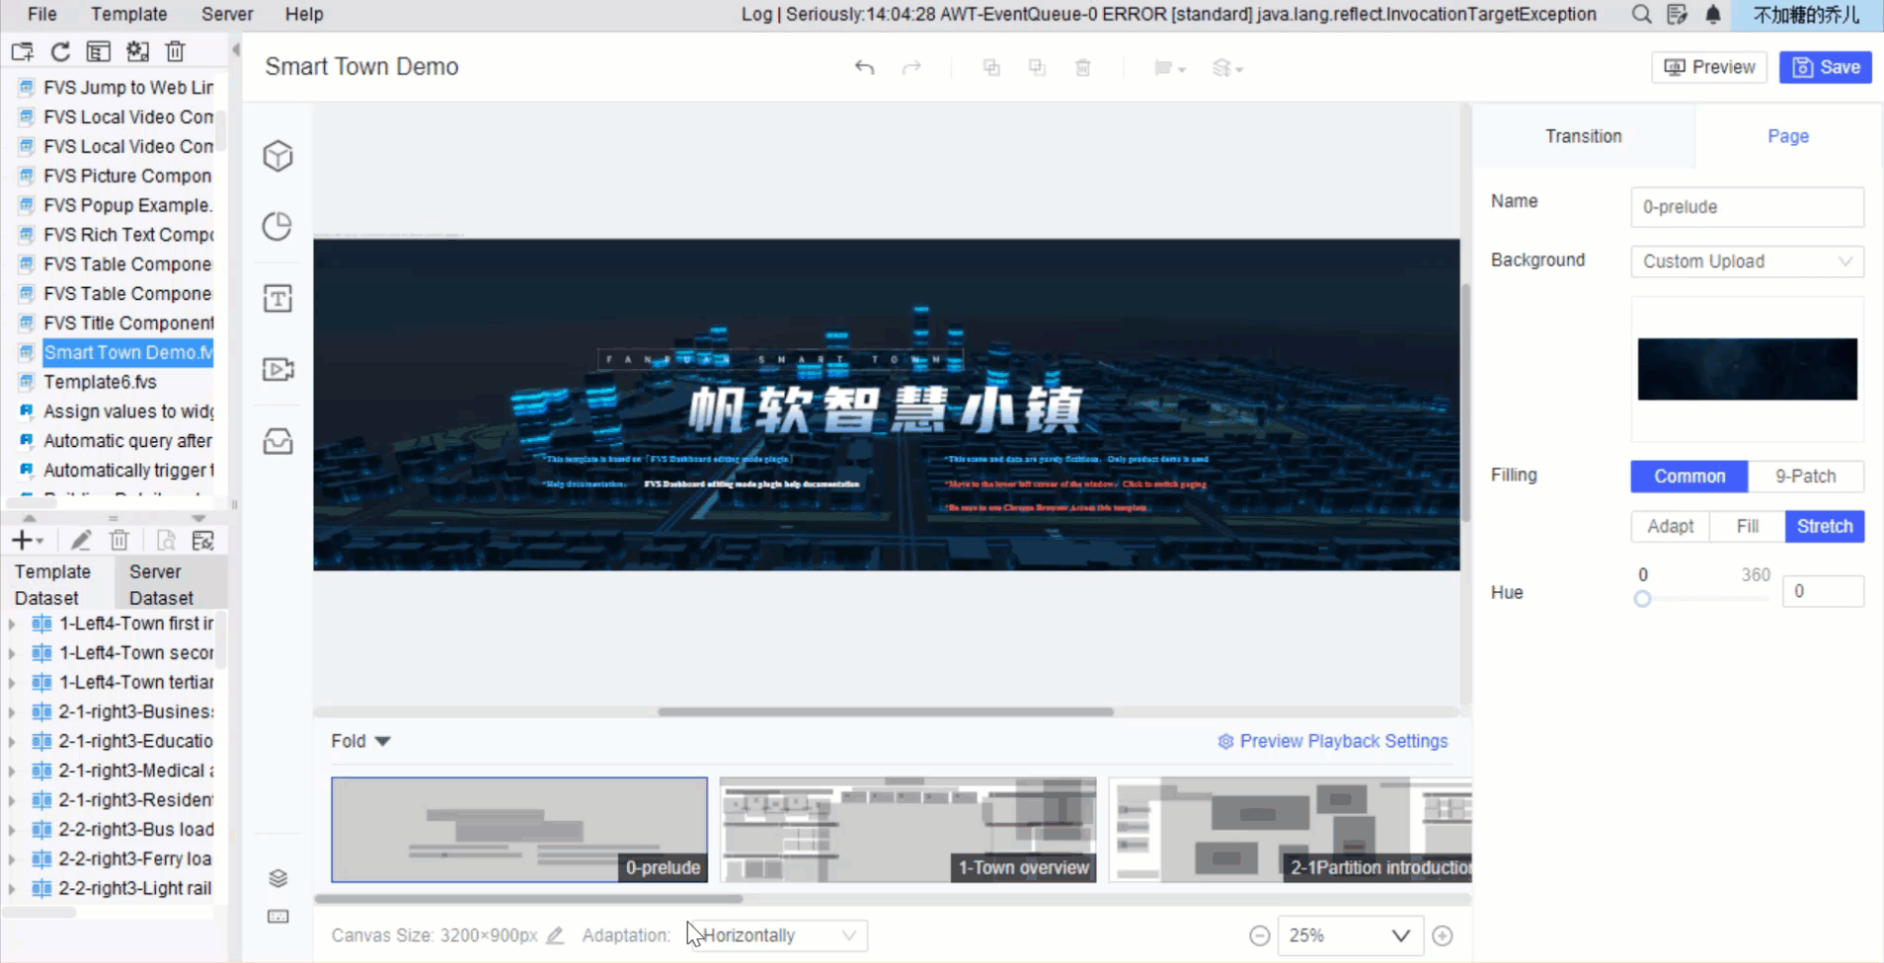The width and height of the screenshot is (1884, 963).
Task: Click the refresh icon in file panel
Action: [60, 51]
